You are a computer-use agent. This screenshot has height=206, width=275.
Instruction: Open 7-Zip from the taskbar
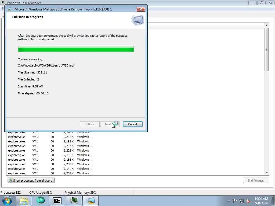pyautogui.click(x=57, y=201)
